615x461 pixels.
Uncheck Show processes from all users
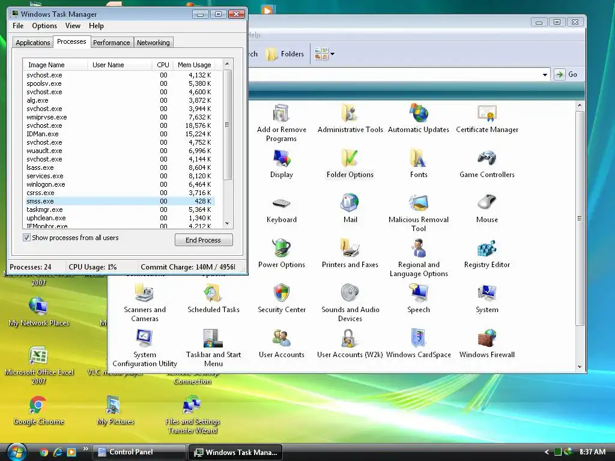tap(26, 238)
